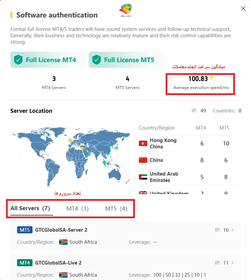Click the green checkmark on Full License MT5 badge

coord(97,59)
